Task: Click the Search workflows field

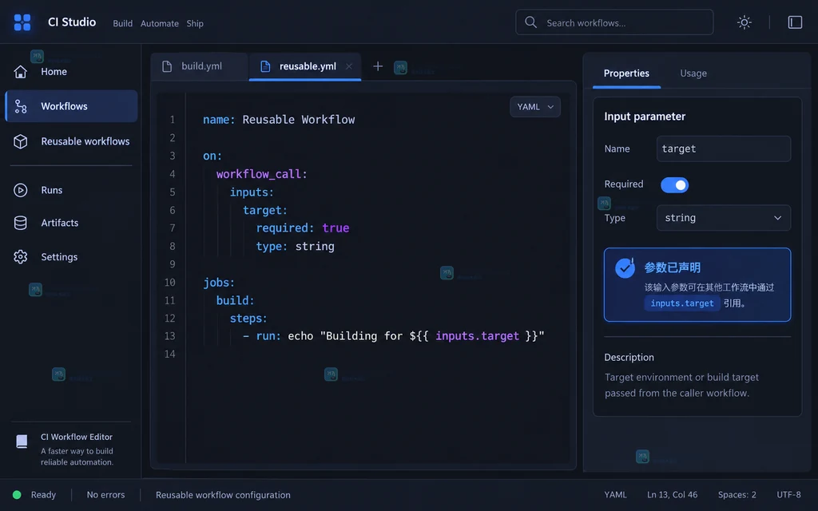Action: pyautogui.click(x=614, y=22)
